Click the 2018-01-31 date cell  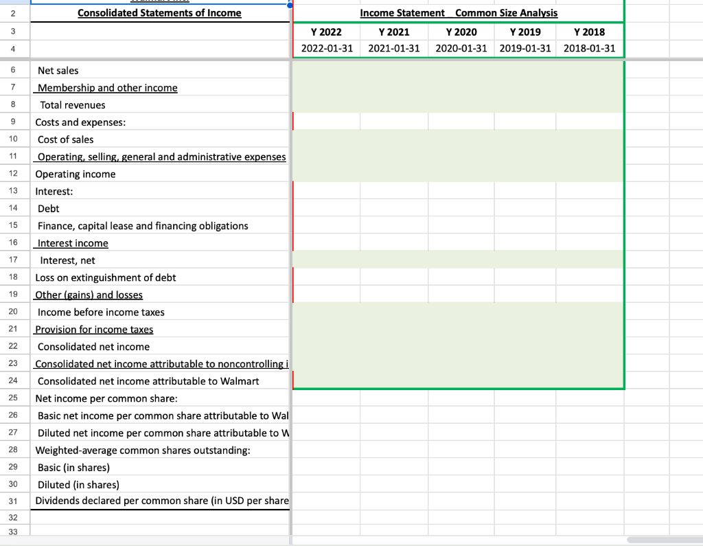coord(589,48)
